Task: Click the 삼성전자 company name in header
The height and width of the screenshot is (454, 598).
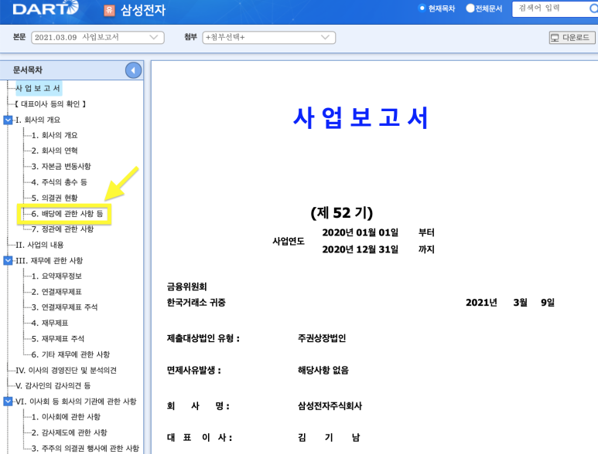Action: pyautogui.click(x=143, y=10)
